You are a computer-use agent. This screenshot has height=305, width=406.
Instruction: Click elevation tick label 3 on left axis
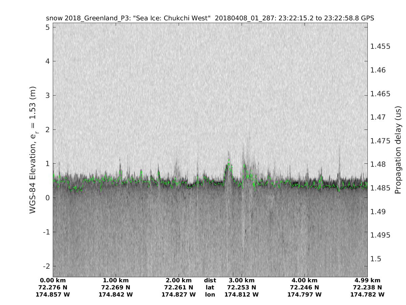tap(48, 95)
